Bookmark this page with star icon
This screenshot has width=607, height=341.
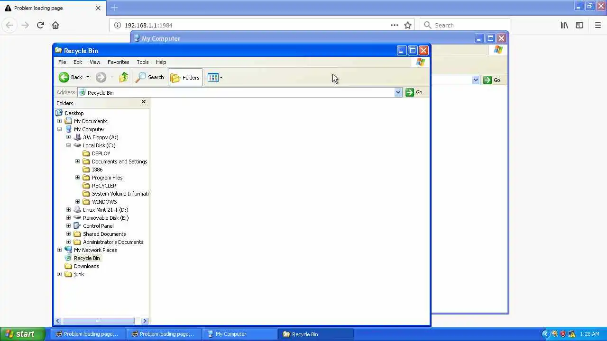[408, 25]
